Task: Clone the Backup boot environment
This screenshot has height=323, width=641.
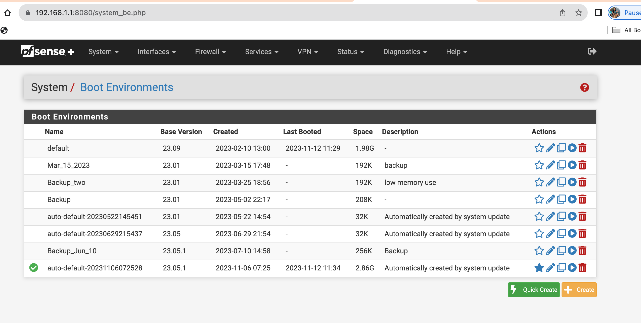Action: (x=561, y=199)
